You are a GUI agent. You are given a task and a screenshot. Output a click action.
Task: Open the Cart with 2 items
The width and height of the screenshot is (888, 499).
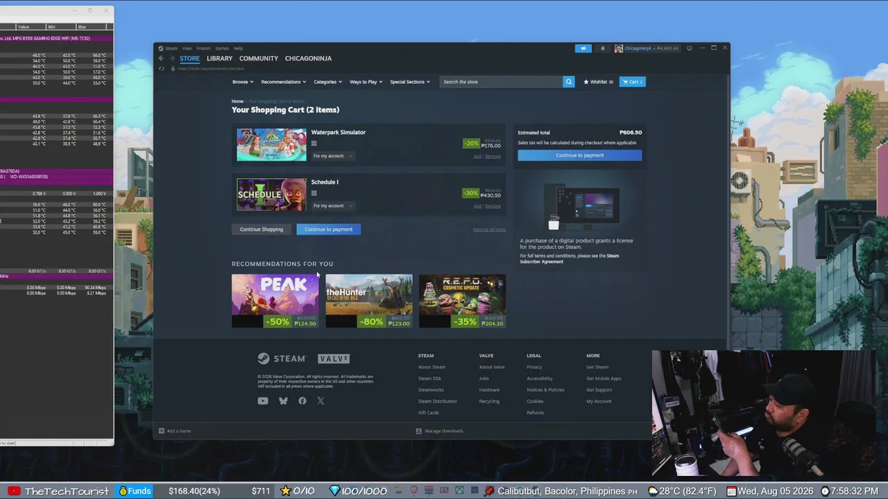[632, 82]
